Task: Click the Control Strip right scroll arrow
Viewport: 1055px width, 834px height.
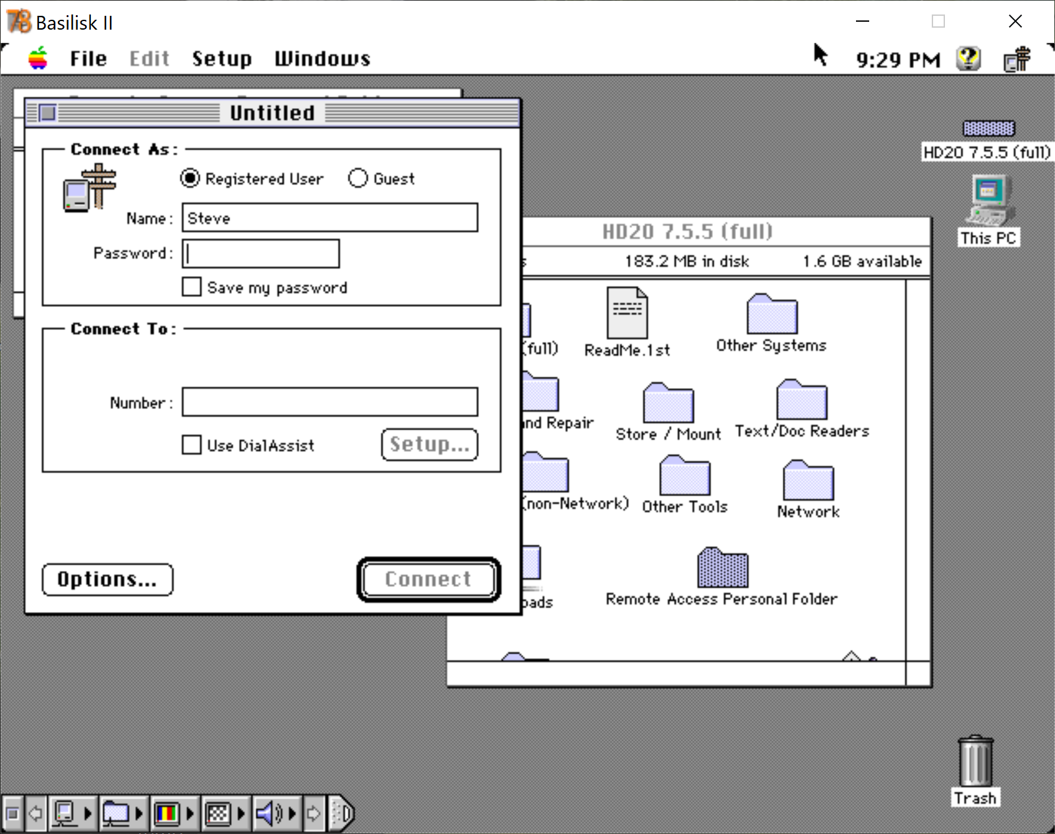Action: coord(314,814)
